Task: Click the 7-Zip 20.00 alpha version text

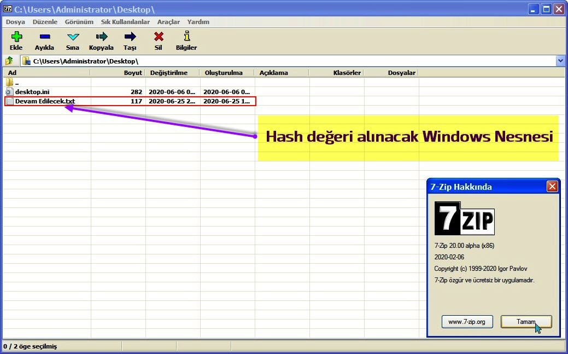Action: tap(464, 246)
